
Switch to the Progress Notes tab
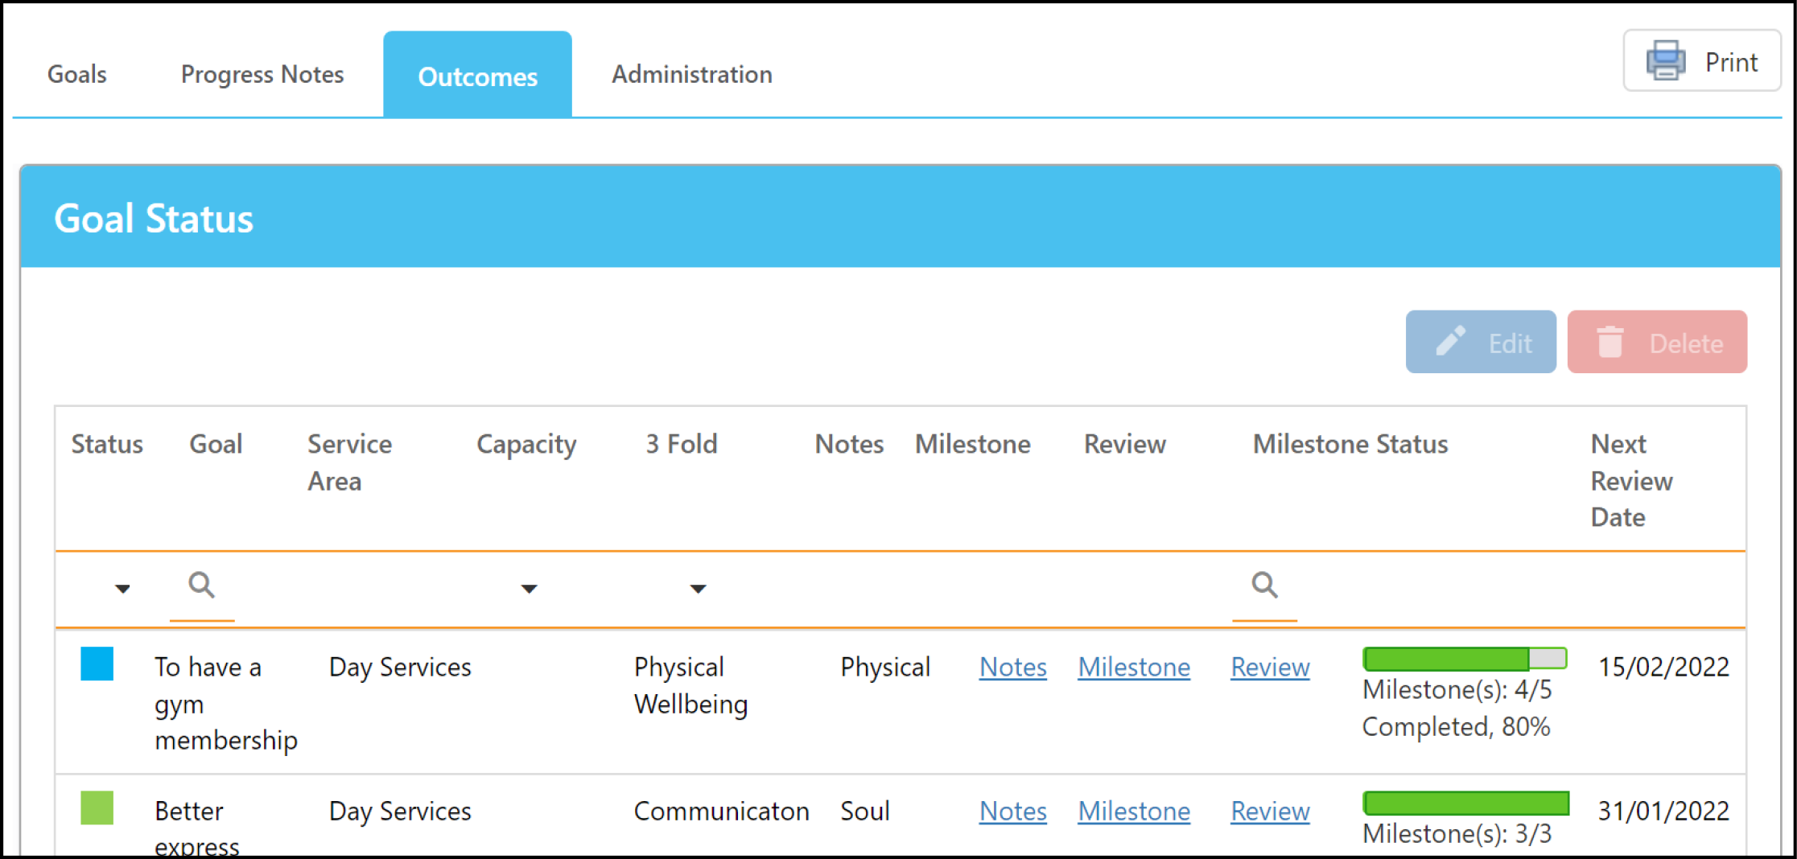[262, 74]
